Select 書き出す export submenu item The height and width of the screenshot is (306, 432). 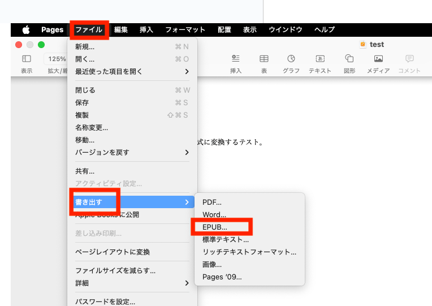(132, 202)
